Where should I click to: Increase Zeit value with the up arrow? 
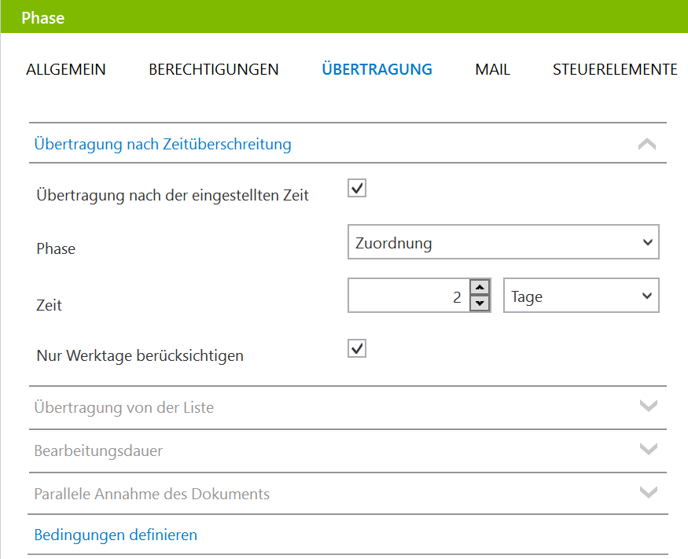[480, 288]
